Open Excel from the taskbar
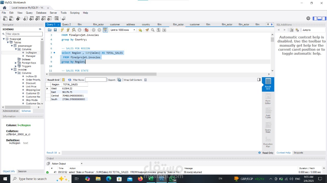Viewport: 327px width, 183px height. point(151,179)
